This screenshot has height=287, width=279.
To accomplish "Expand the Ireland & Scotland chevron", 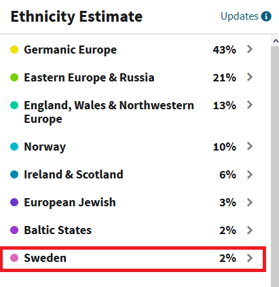I will (x=250, y=174).
